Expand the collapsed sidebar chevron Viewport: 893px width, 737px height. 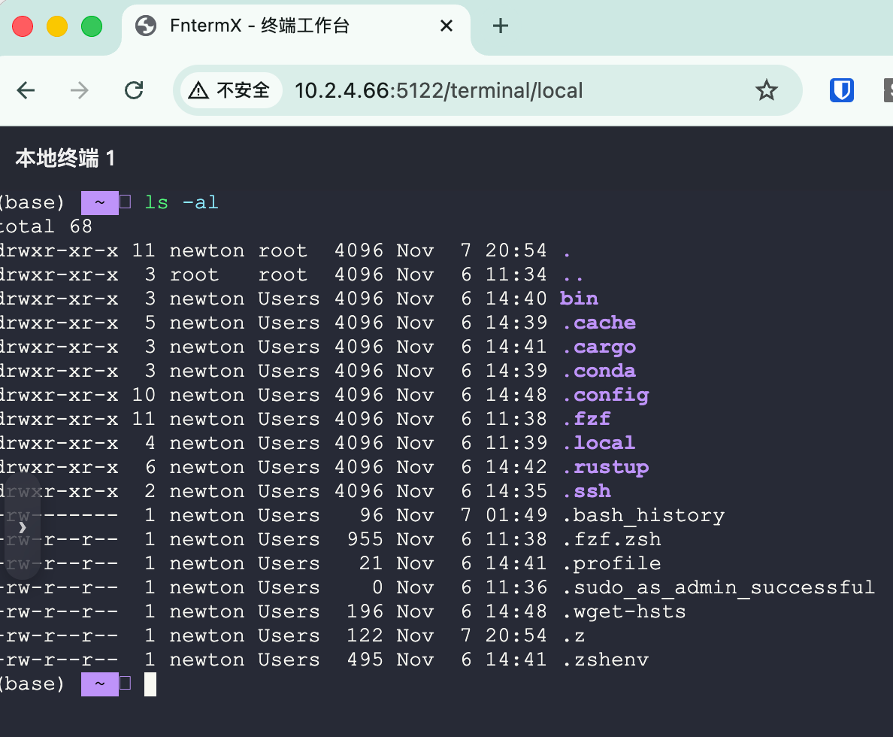(22, 526)
